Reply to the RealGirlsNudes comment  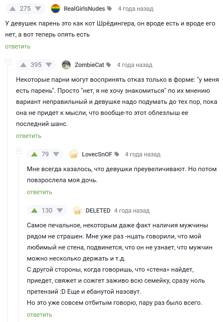pos(17,46)
